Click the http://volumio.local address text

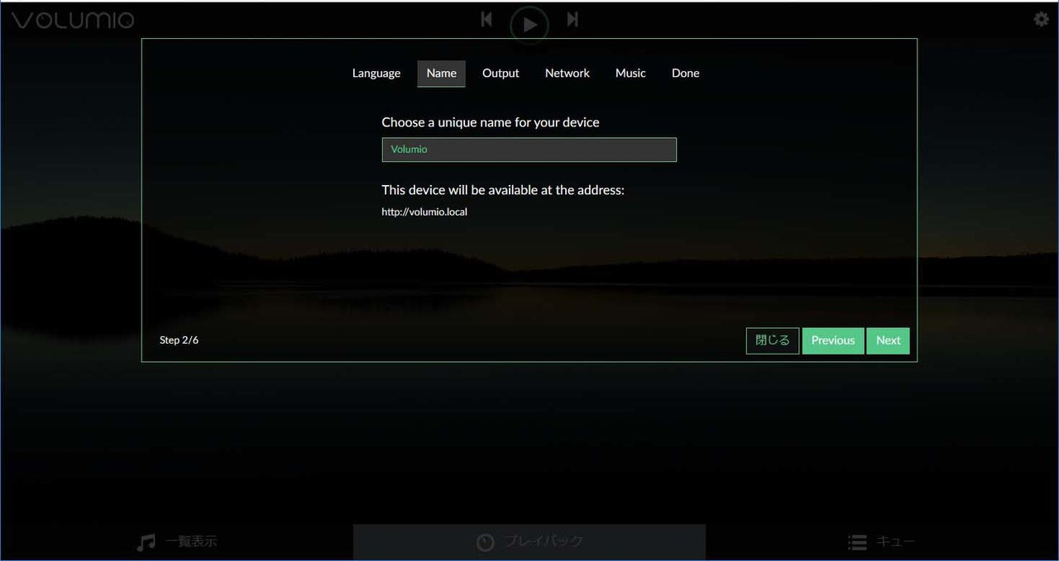(x=424, y=212)
